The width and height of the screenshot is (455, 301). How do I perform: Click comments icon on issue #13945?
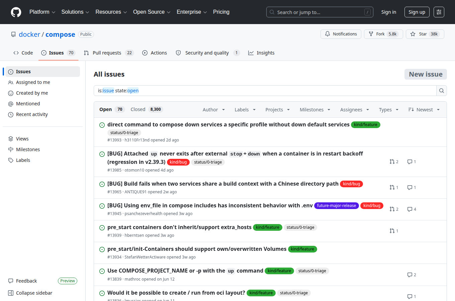(409, 209)
